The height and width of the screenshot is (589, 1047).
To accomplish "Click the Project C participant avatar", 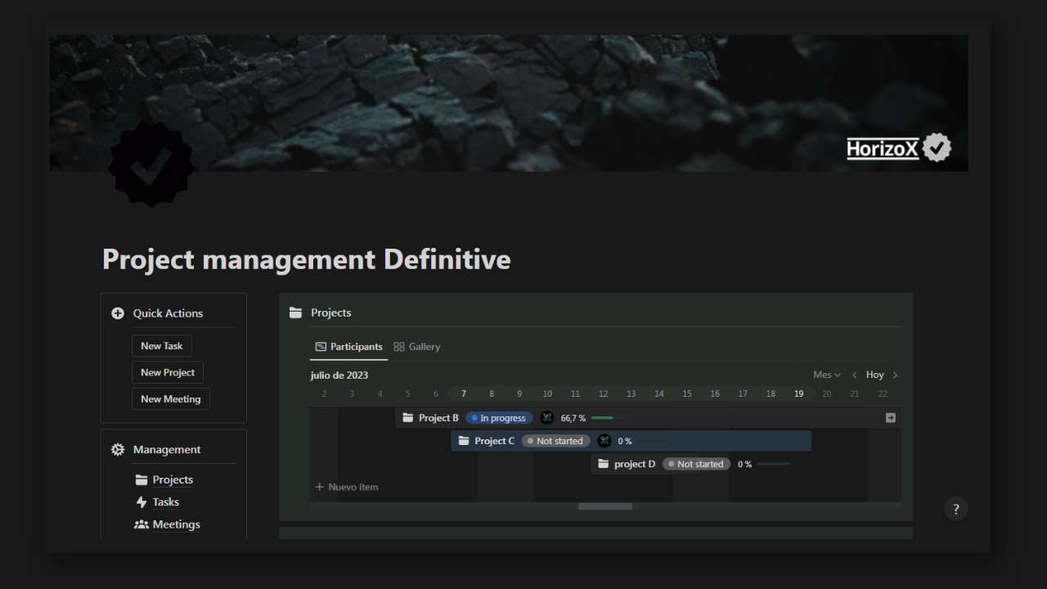I will 604,441.
